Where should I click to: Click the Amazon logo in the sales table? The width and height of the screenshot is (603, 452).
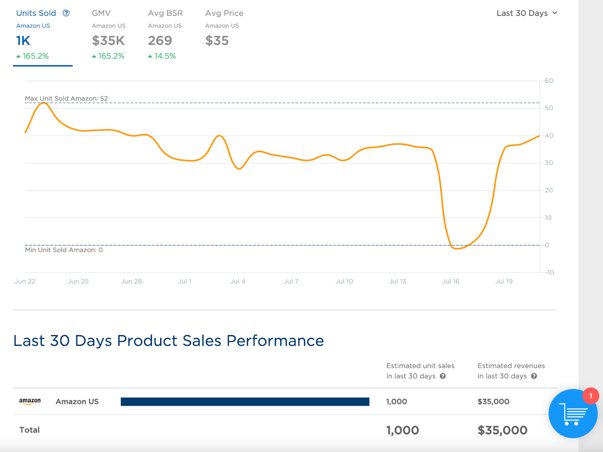coord(30,401)
